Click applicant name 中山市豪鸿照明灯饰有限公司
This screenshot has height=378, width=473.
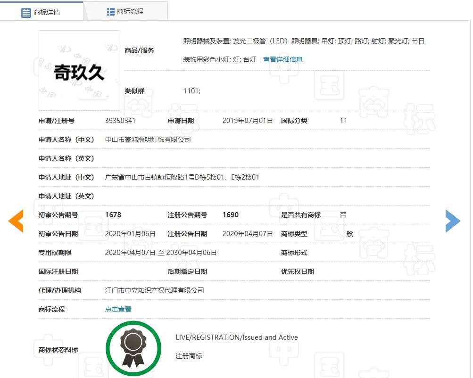coord(148,140)
